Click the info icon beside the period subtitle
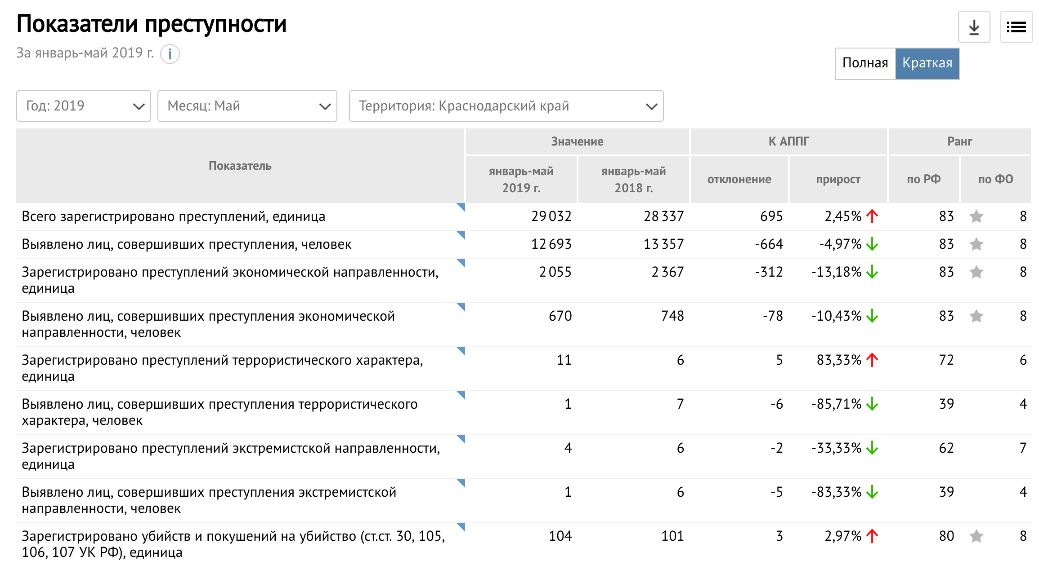The height and width of the screenshot is (565, 1039). pos(170,54)
